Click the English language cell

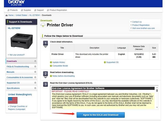click(x=121, y=56)
